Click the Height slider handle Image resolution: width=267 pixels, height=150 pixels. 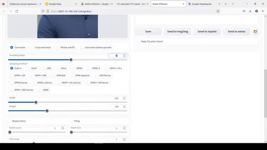point(47,111)
